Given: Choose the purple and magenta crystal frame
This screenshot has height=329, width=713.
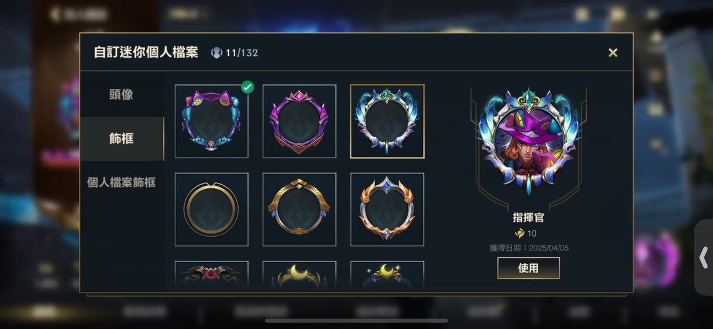Looking at the screenshot, I should [299, 121].
